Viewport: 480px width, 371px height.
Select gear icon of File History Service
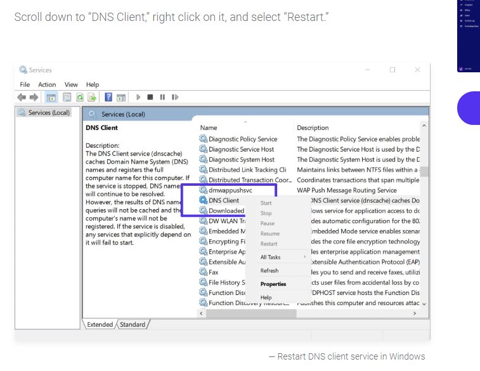click(x=204, y=282)
